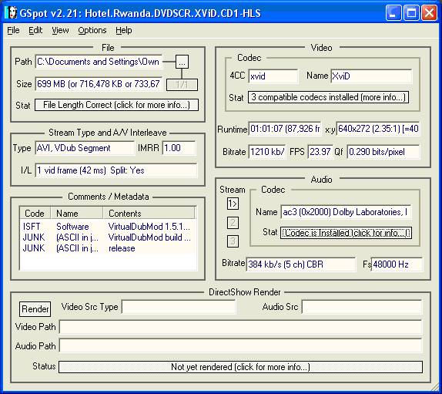Click 3 compatible codecs installed button

click(328, 97)
